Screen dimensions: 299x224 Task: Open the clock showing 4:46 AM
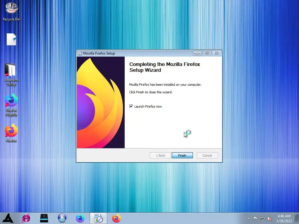(x=284, y=218)
